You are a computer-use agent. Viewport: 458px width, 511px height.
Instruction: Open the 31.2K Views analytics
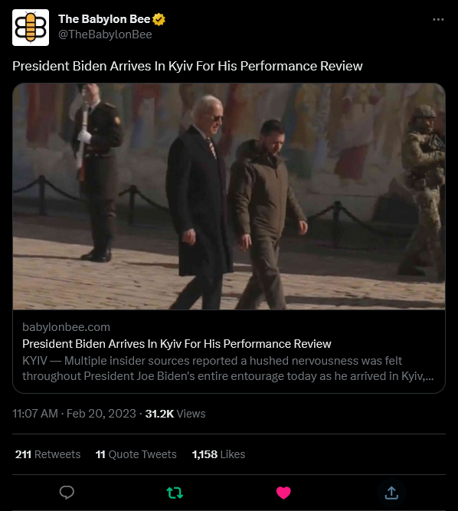point(175,414)
